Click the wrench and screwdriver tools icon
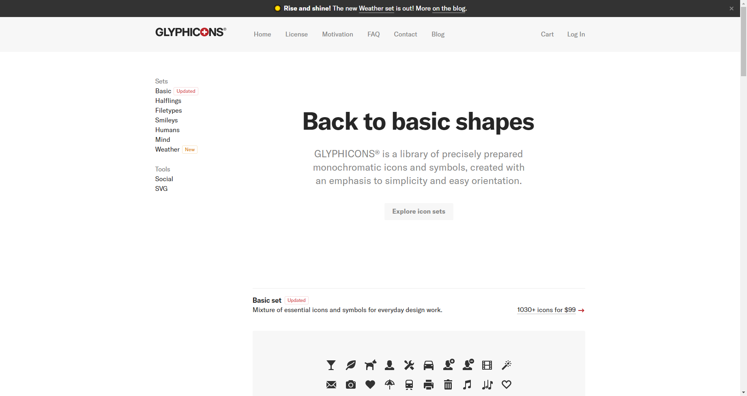The height and width of the screenshot is (396, 747). click(409, 365)
